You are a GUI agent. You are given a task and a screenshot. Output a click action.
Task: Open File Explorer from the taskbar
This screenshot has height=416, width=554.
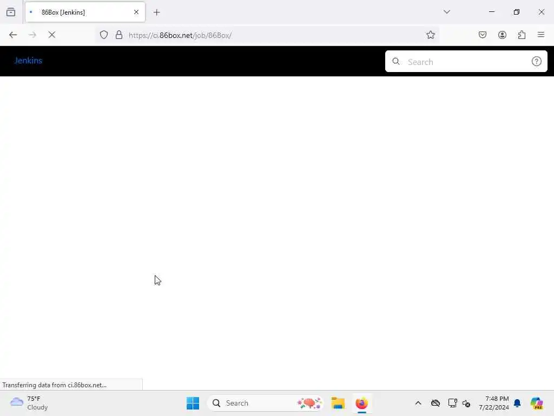(338, 403)
